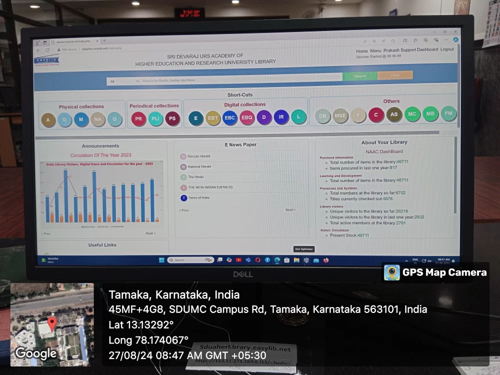Viewport: 500px width, 375px height.
Task: Open Firefox from the taskbar
Action: 326,260
